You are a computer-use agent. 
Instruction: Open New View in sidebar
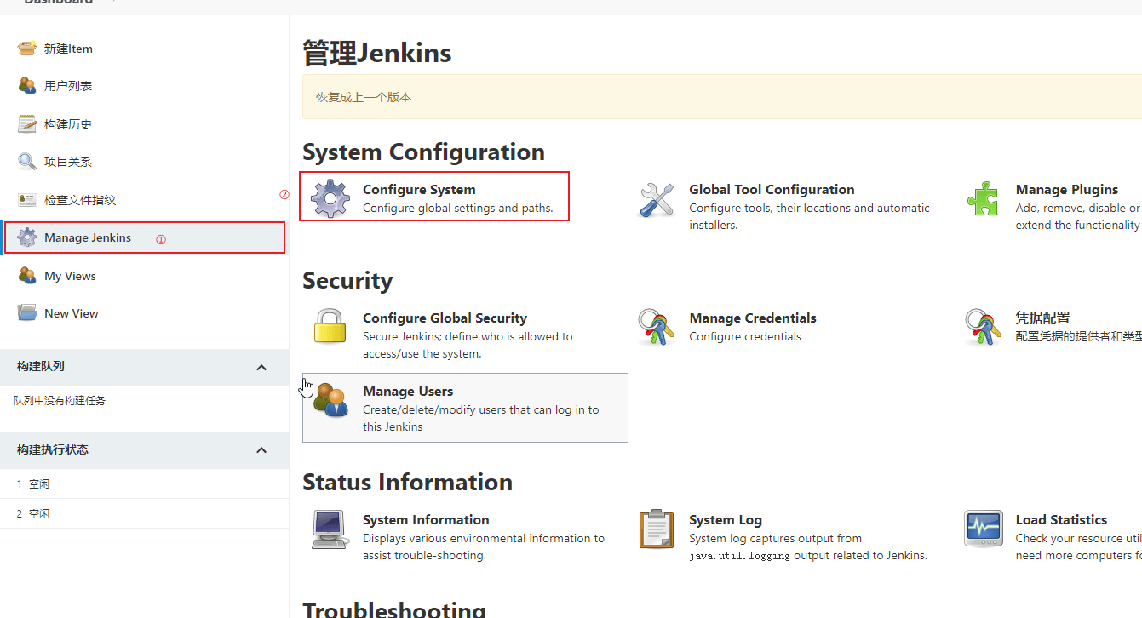pos(72,313)
